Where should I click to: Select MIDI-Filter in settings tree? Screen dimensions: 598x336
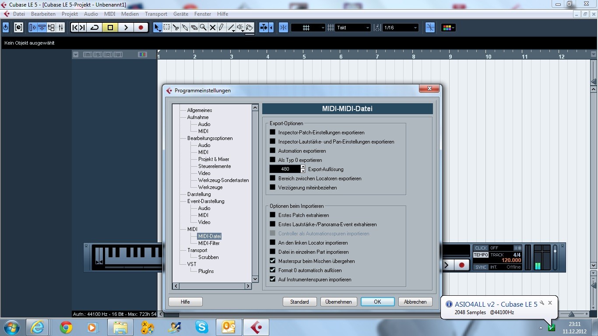[x=209, y=243]
